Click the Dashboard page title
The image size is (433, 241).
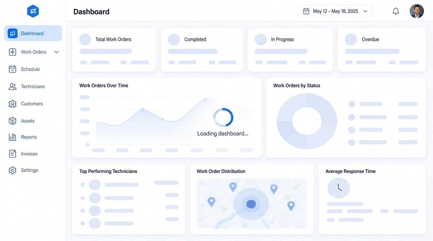(x=91, y=12)
